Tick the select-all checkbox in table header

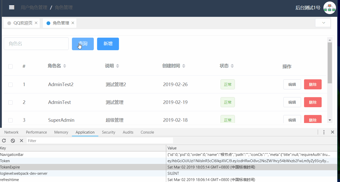coord(10,67)
